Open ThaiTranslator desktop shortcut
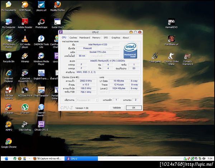 point(41,92)
